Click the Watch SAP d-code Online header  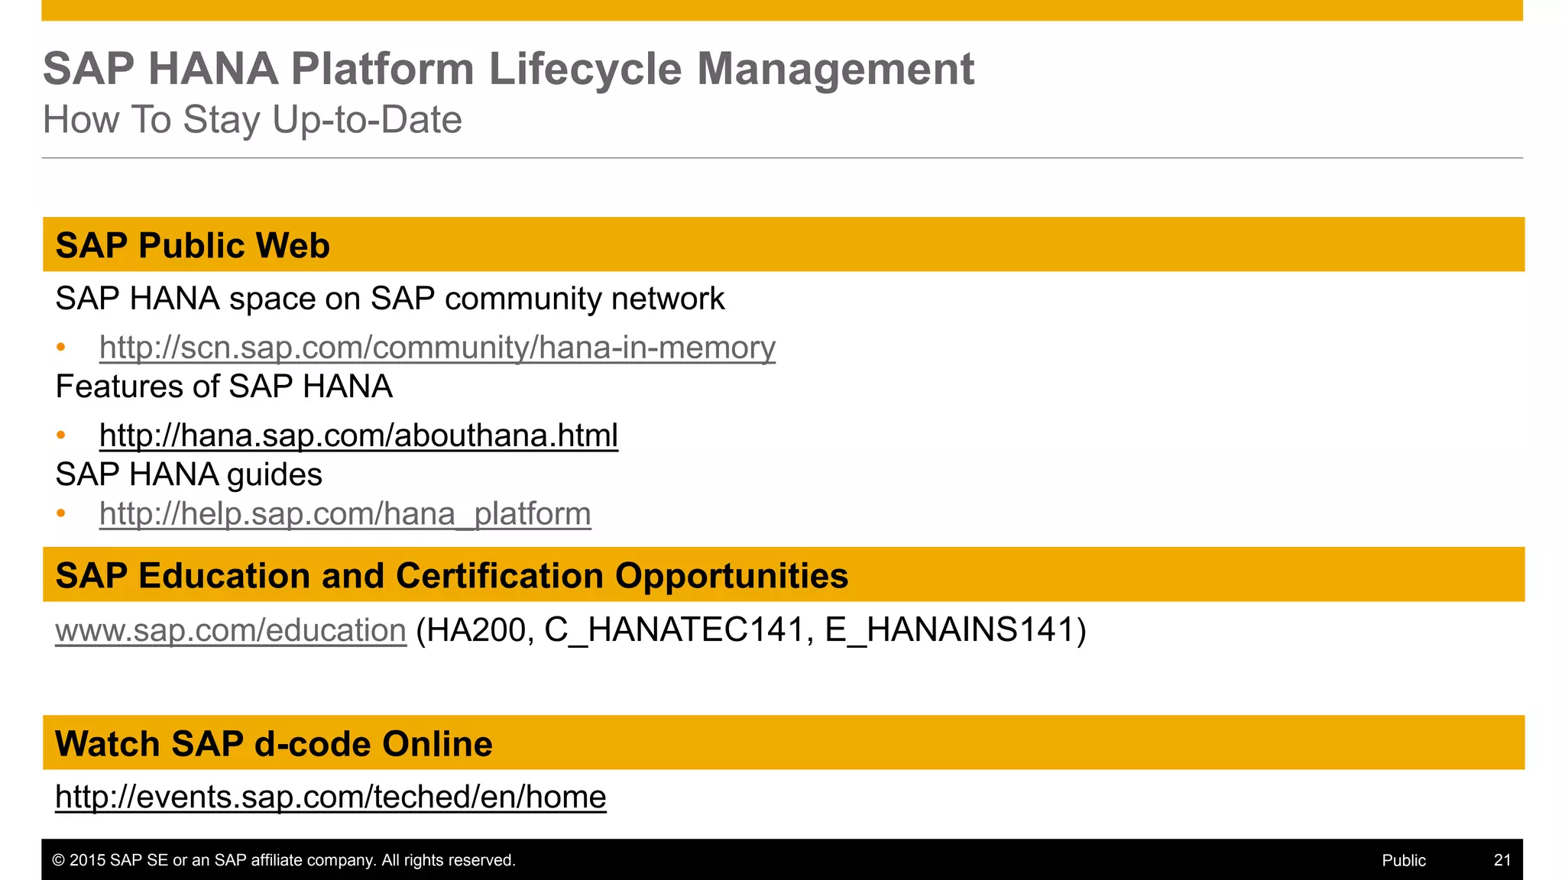(x=783, y=742)
